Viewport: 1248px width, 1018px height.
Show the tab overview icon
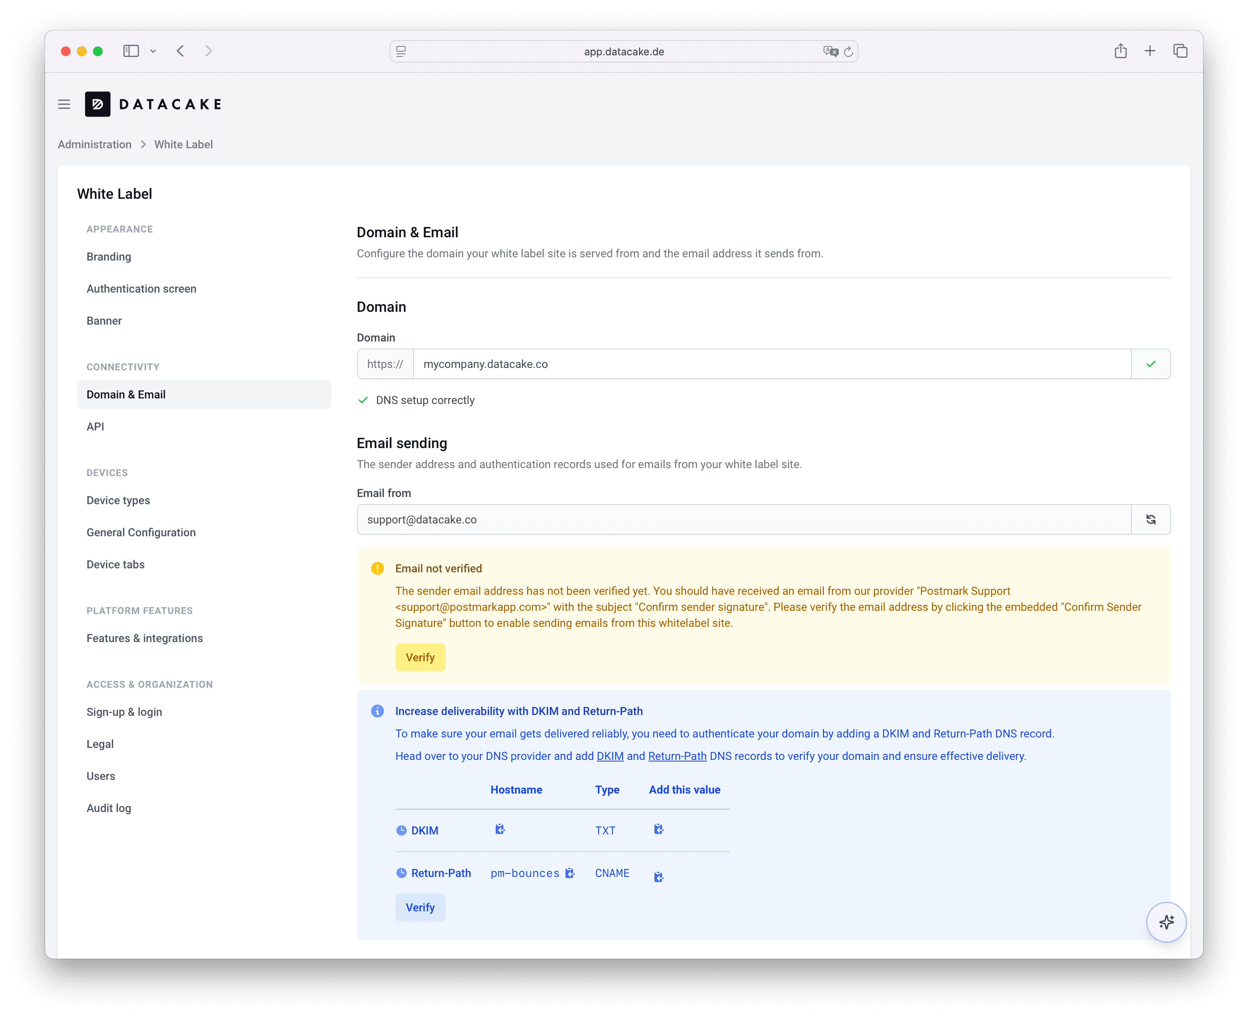(x=1180, y=51)
